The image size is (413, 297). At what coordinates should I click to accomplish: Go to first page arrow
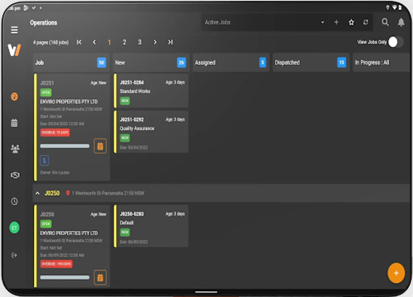[79, 42]
